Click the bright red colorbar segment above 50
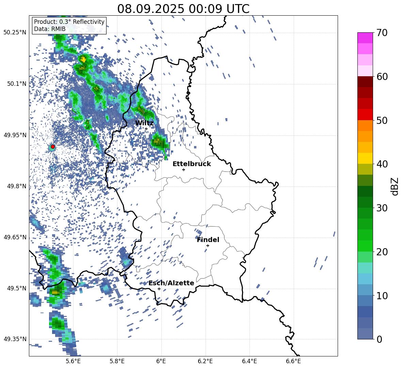Image resolution: width=403 pixels, height=368 pixels. coord(365,115)
